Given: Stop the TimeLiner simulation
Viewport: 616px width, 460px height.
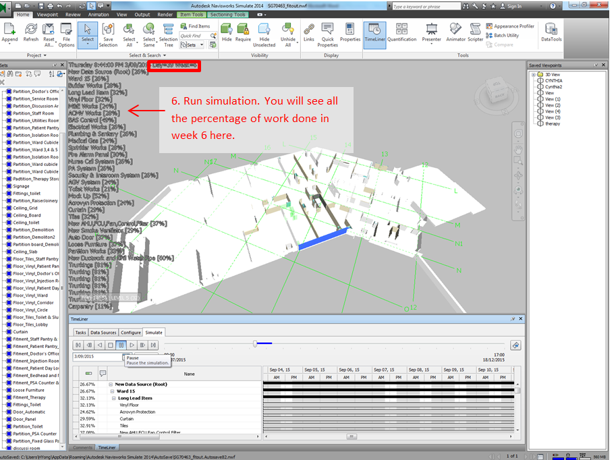Looking at the screenshot, I should pos(111,345).
